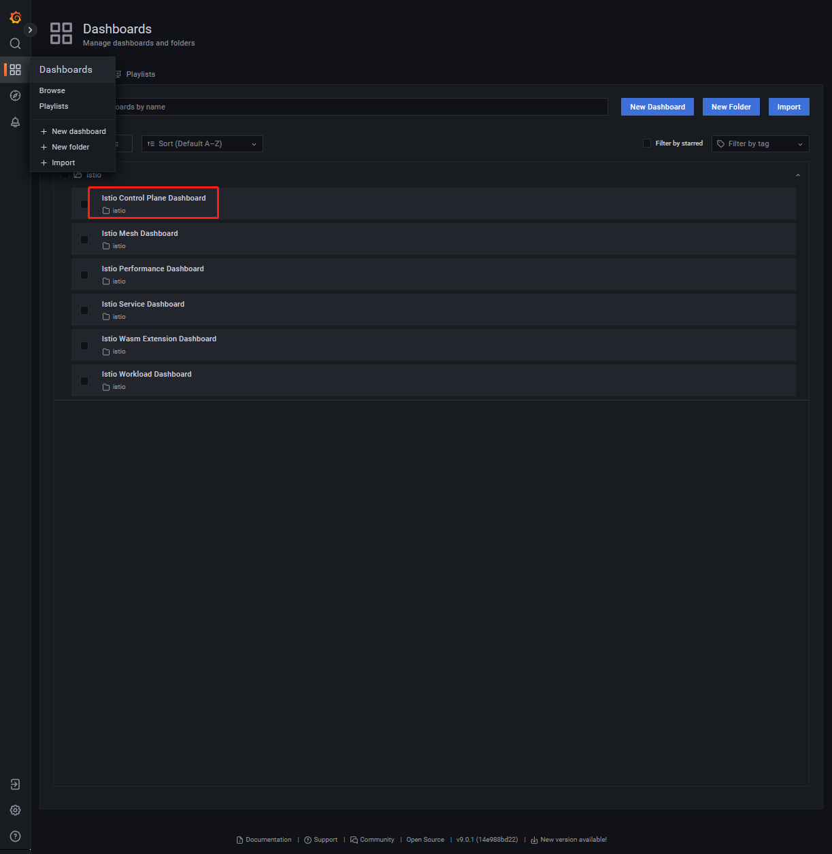Open the search icon in sidebar
The image size is (832, 854).
[x=15, y=44]
